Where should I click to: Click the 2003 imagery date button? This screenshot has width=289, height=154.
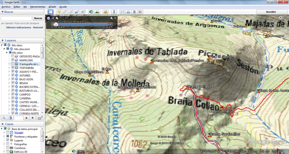pyautogui.click(x=81, y=151)
